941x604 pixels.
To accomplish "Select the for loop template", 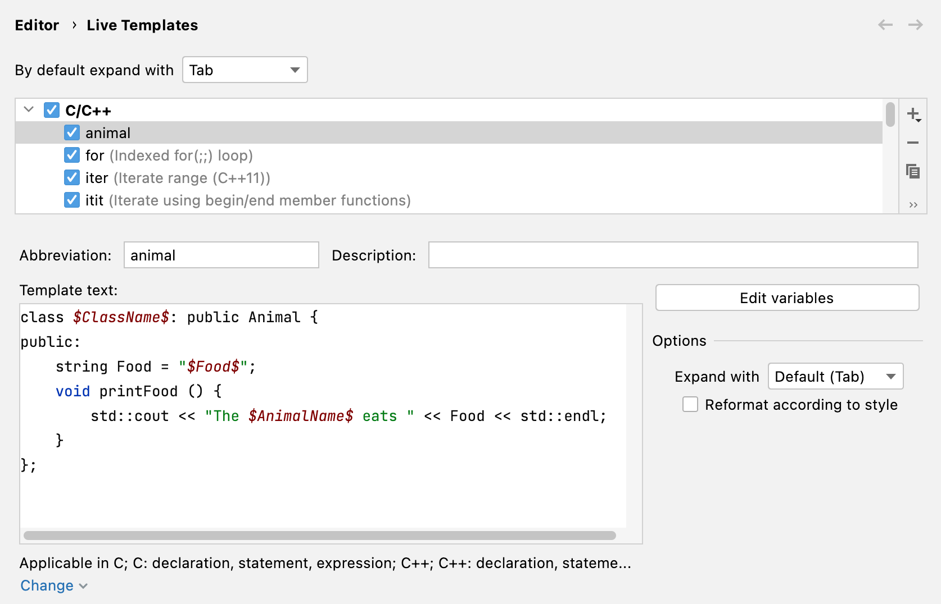I will [x=169, y=155].
